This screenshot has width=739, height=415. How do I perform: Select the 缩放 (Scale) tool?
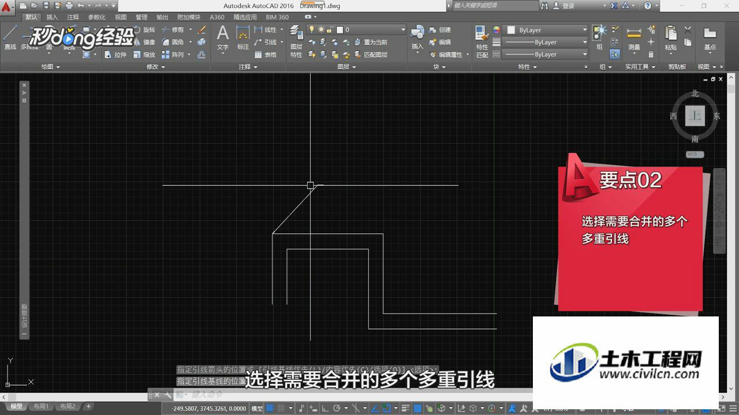point(144,55)
